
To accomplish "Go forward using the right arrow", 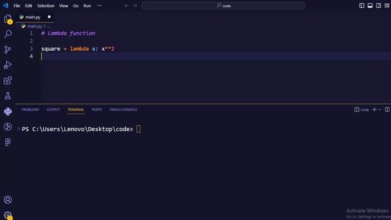I will pos(135,5).
